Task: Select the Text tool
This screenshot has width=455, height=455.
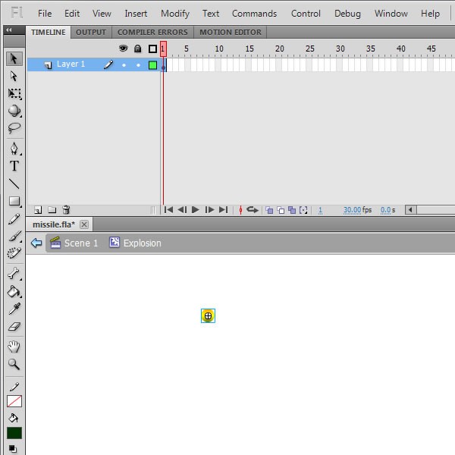Action: (14, 166)
